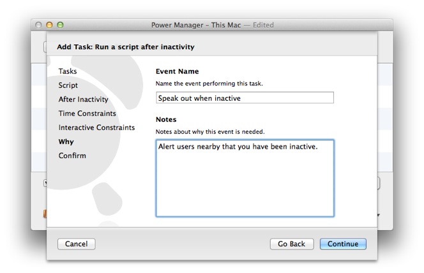Click the Event Name heading
Viewport: 424px width, 273px height.
[177, 71]
